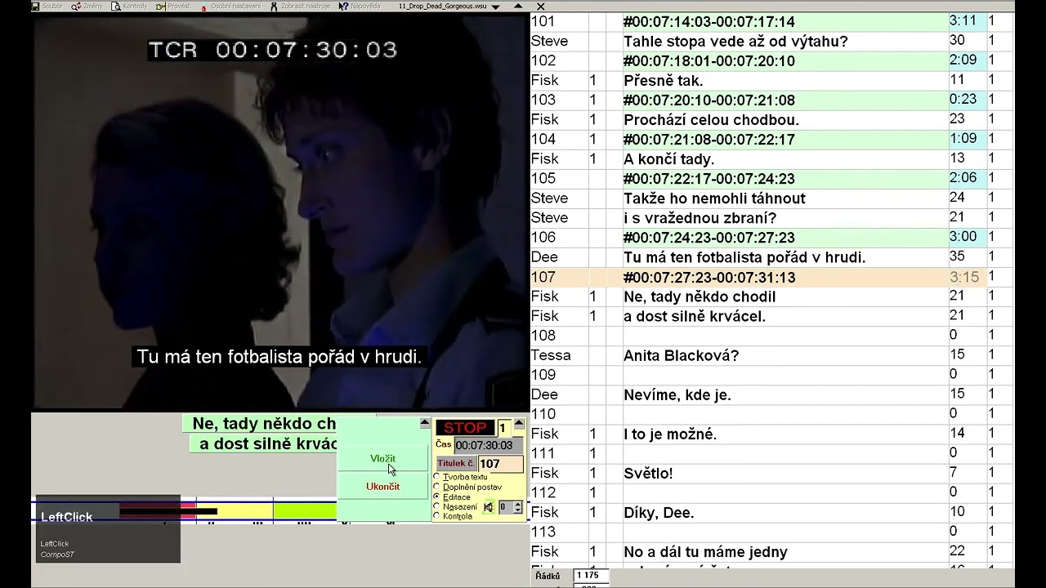
Task: Click timecode #00:07:21:08-00:07:22:17
Action: [x=709, y=140]
